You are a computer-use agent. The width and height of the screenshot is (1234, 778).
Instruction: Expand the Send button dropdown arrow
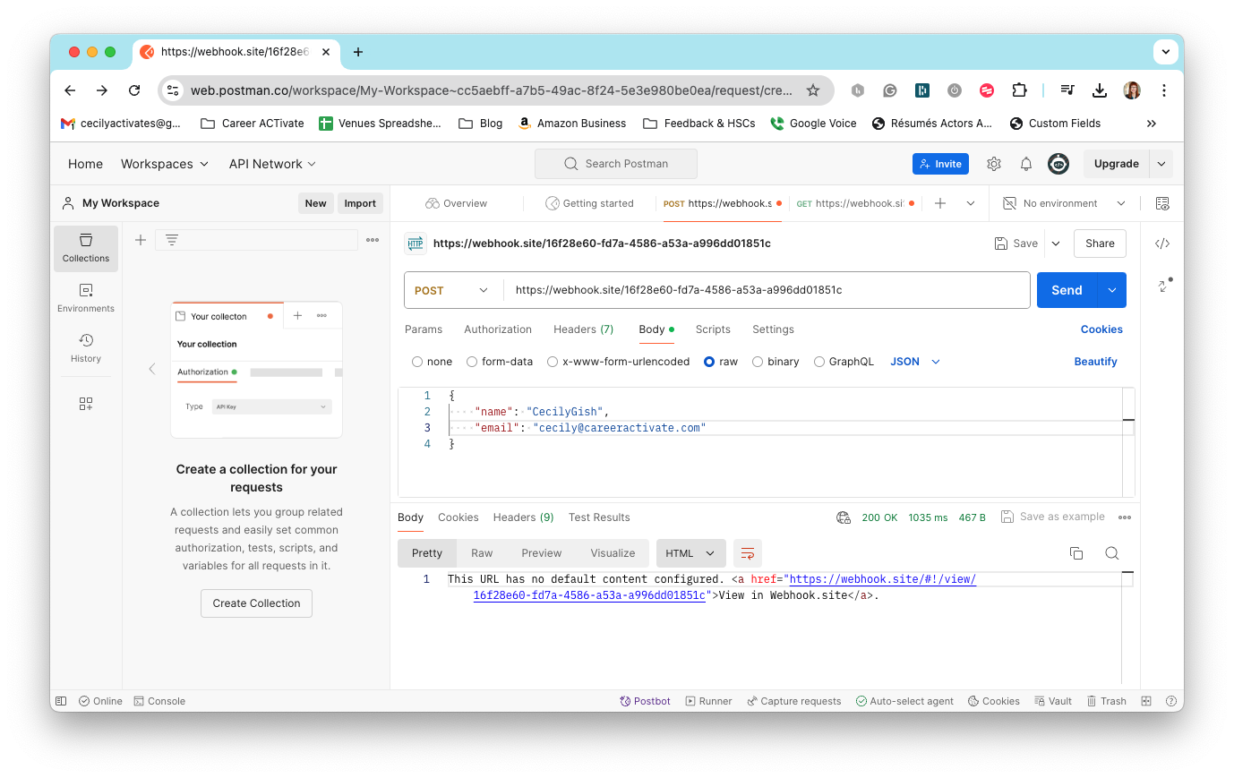click(1112, 290)
